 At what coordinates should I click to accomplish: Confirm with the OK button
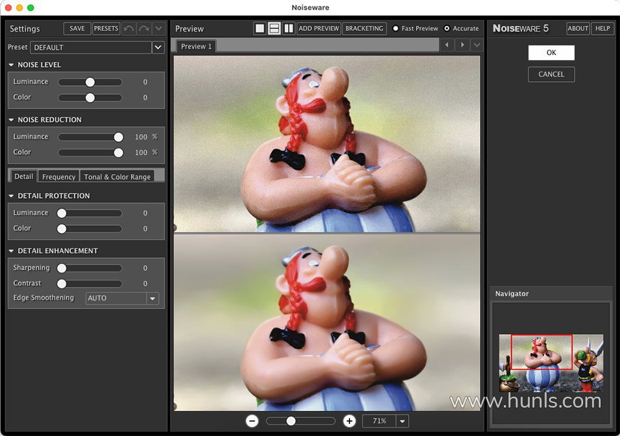pyautogui.click(x=551, y=52)
